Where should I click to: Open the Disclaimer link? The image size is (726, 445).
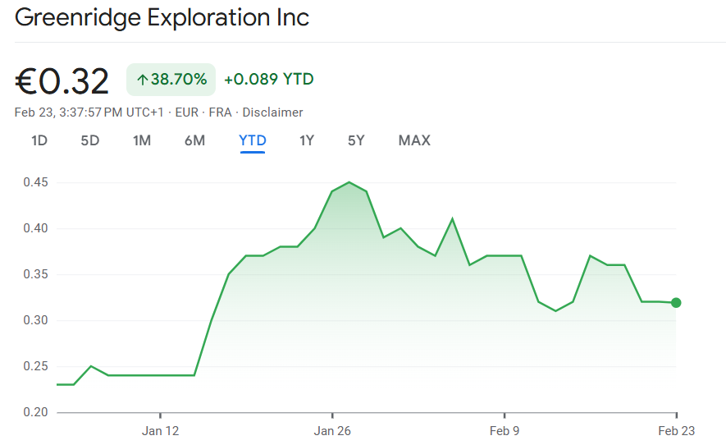[x=272, y=112]
